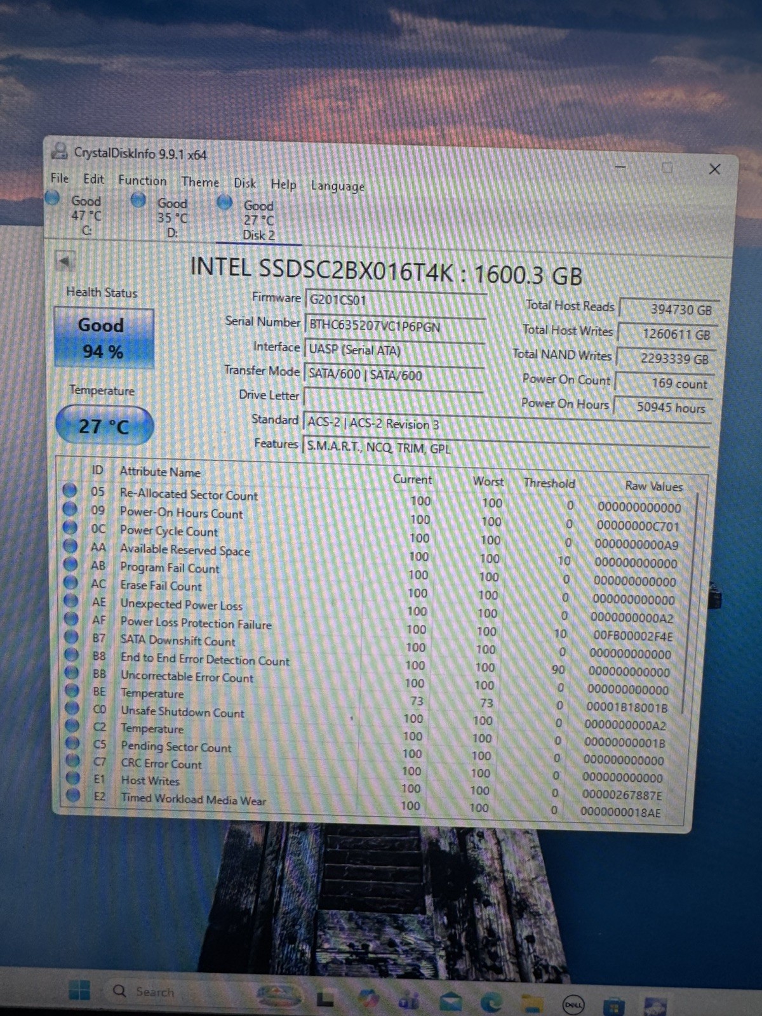Click the Good 94 % health status button
762x1016 pixels.
pos(104,338)
